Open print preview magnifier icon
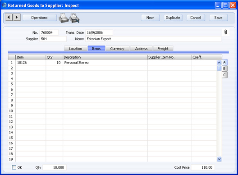The width and height of the screenshot is (238, 175). tap(74, 18)
